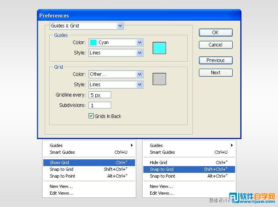Cancel the Preferences dialog
The image size is (278, 207).
point(216,45)
